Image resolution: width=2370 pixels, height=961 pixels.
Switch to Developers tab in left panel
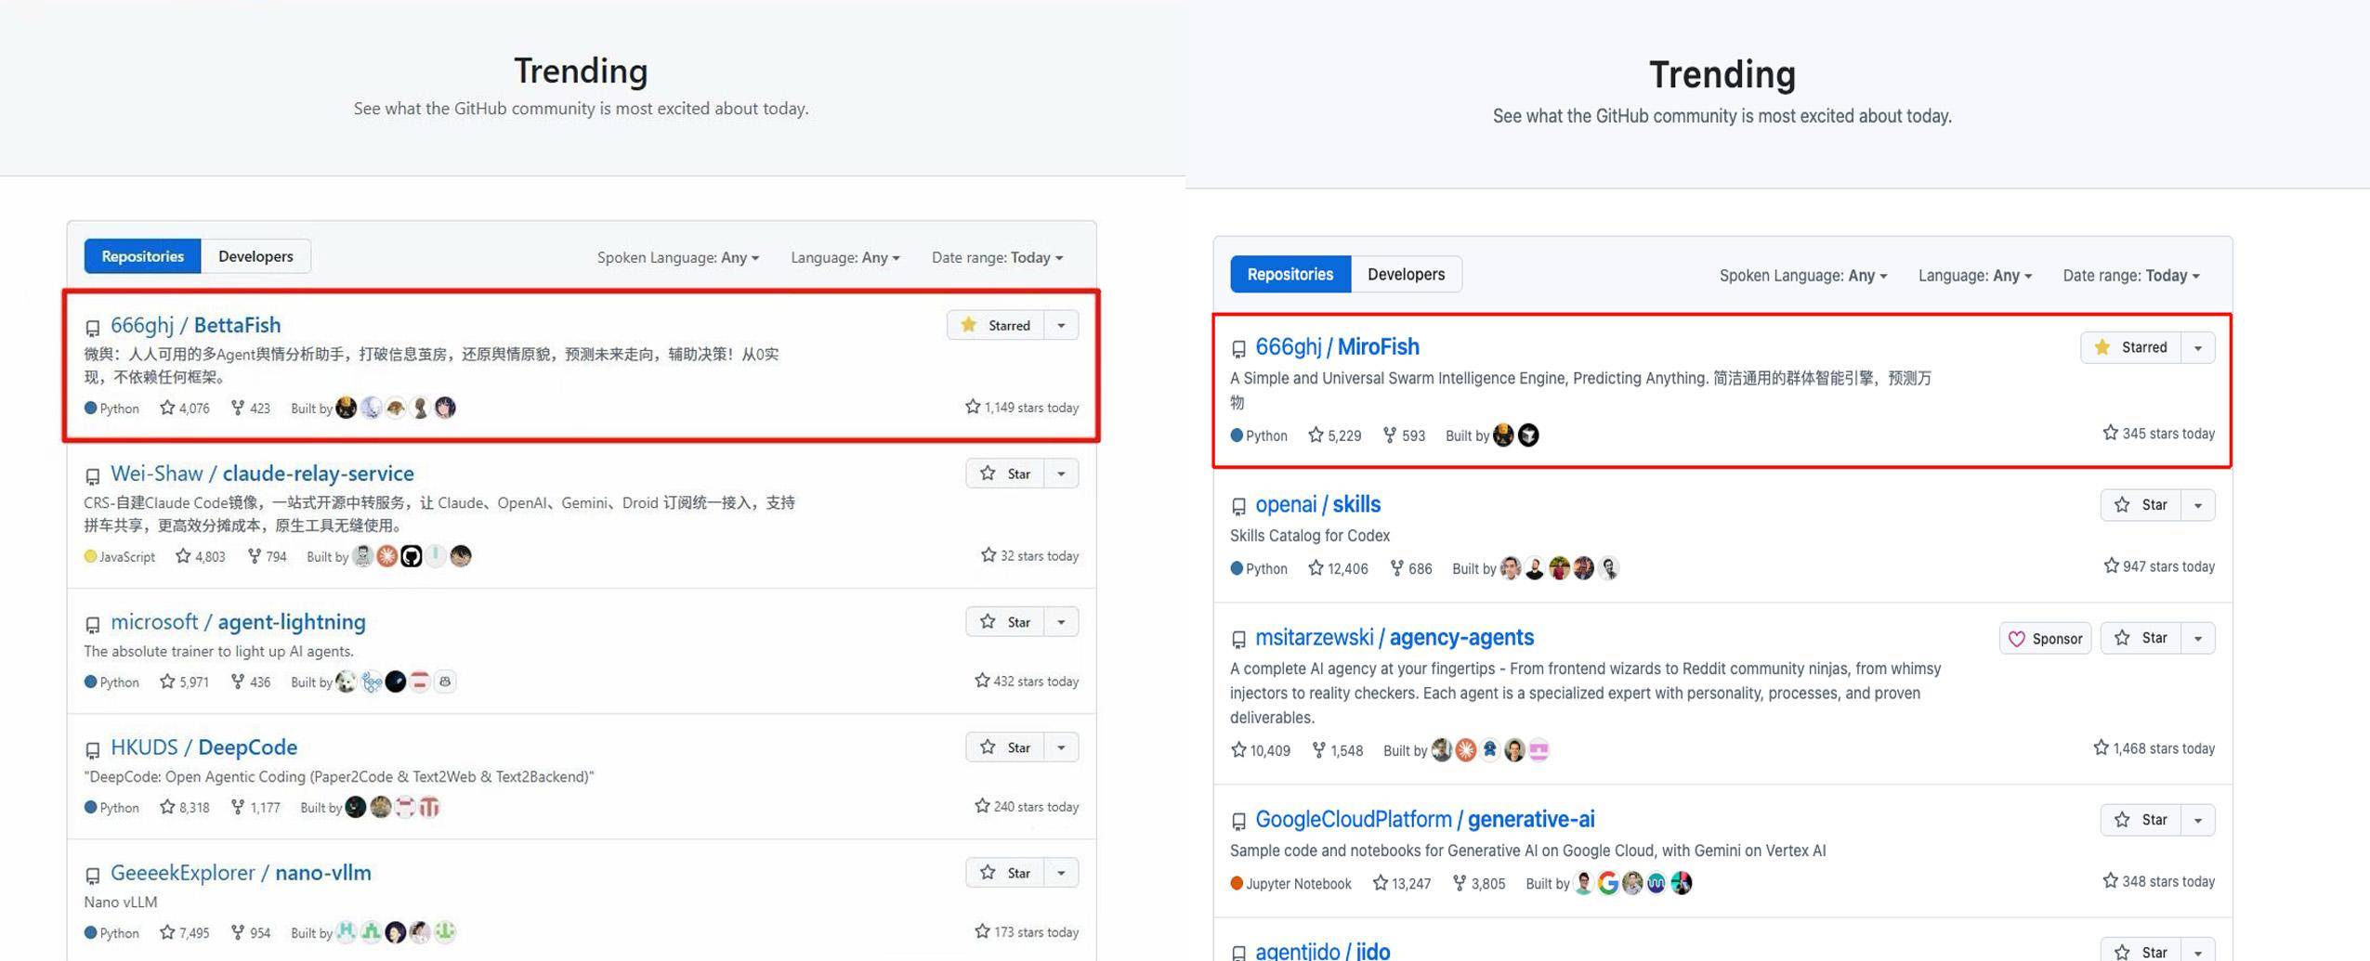pos(255,256)
